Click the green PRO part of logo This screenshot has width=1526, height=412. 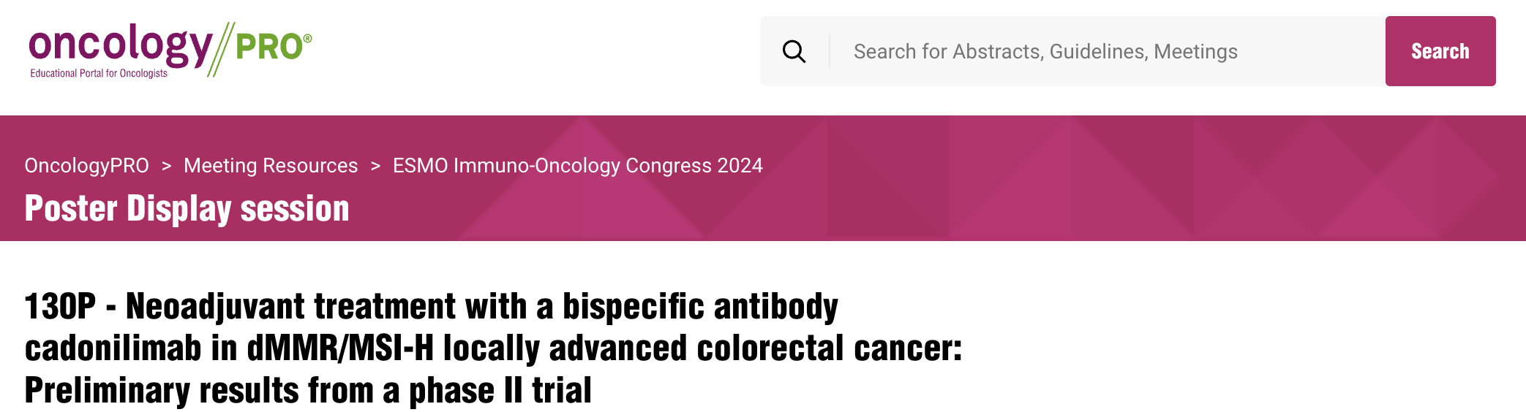tap(268, 47)
